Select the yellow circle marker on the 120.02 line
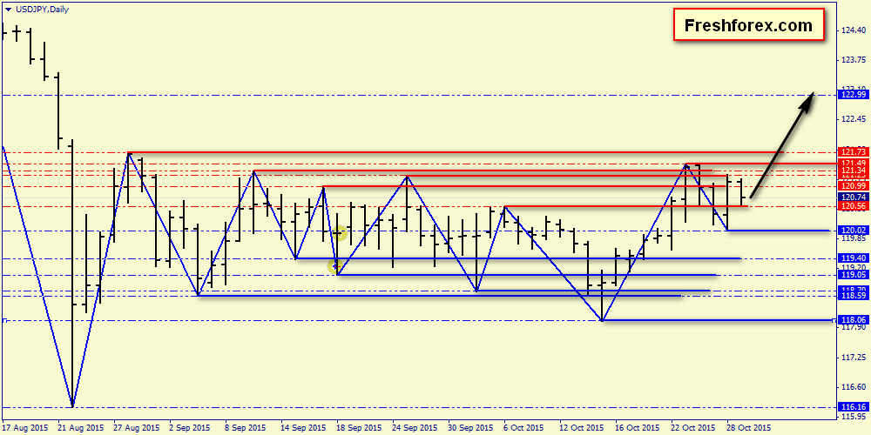The width and height of the screenshot is (871, 435). (341, 233)
